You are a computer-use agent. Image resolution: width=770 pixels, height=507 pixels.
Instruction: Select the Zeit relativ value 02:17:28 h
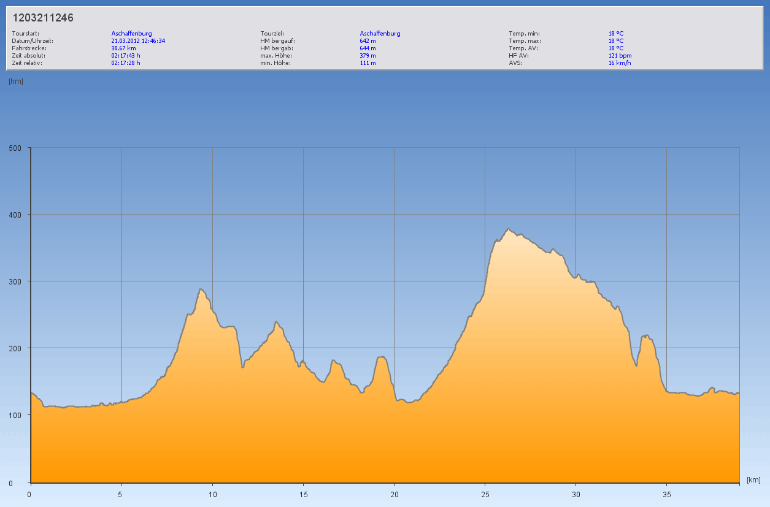125,63
